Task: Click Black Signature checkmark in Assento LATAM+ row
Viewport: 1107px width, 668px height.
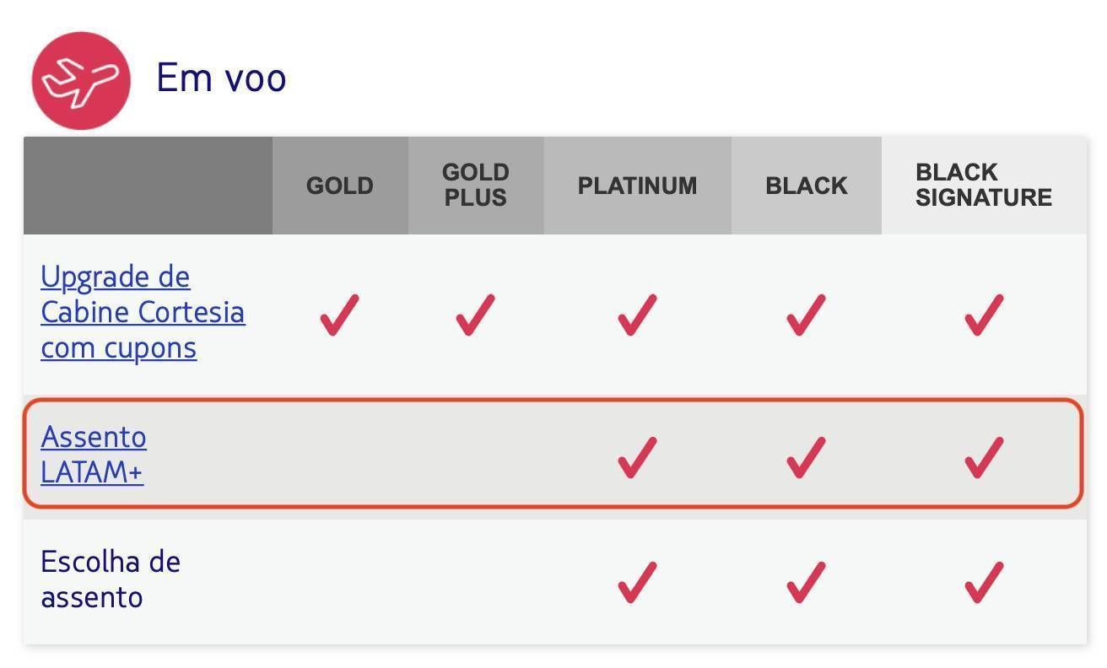Action: 984,457
